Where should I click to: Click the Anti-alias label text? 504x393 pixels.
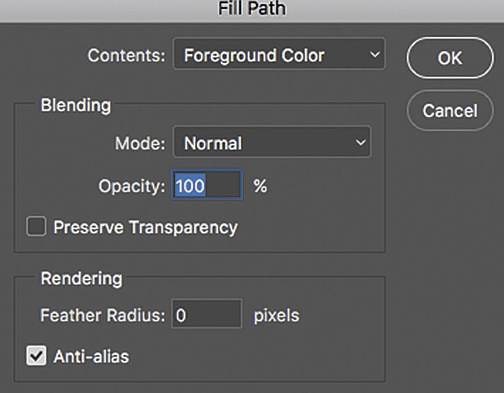[x=91, y=357]
